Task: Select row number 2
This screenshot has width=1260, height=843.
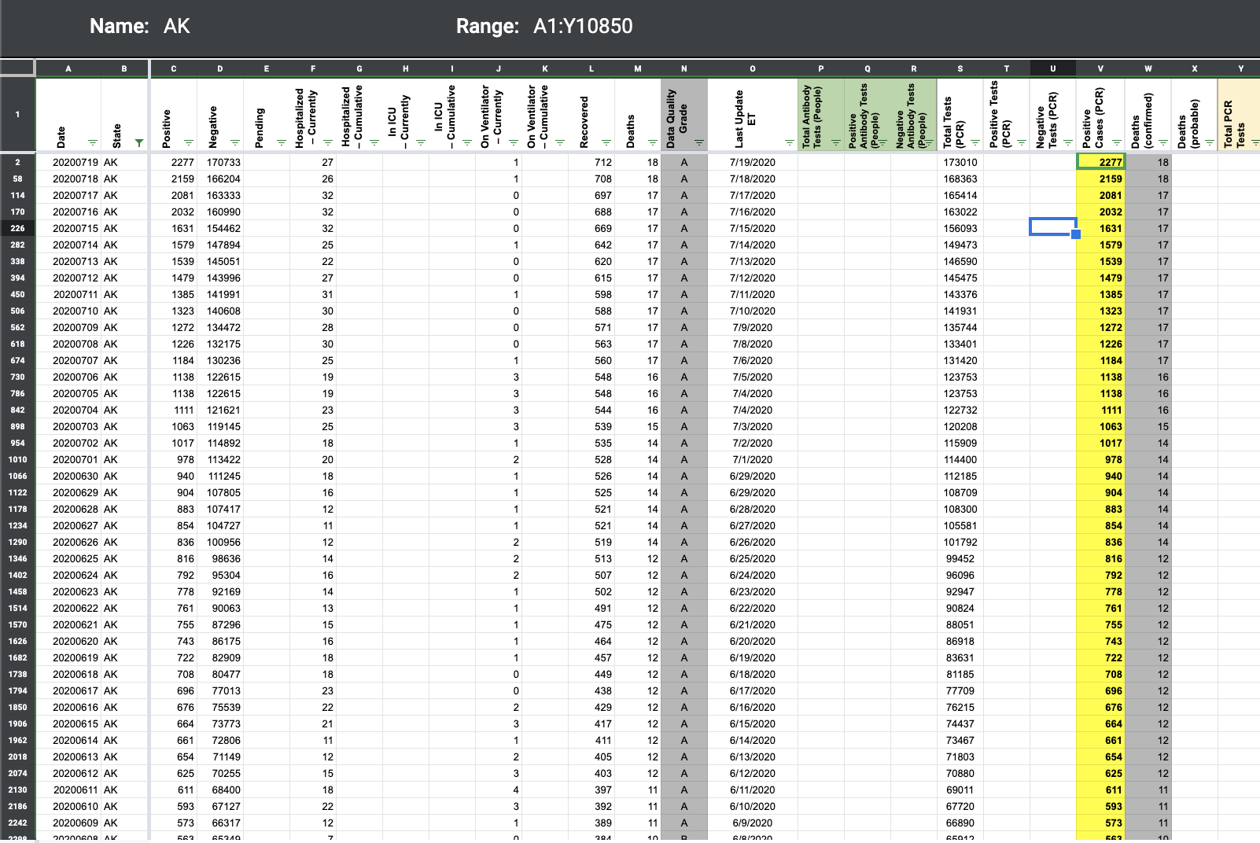Action: pyautogui.click(x=17, y=162)
